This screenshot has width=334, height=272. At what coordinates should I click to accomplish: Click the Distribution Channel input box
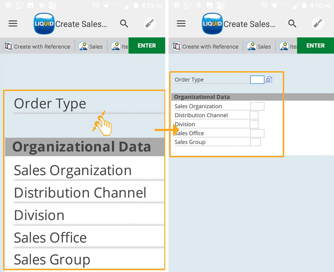(254, 115)
